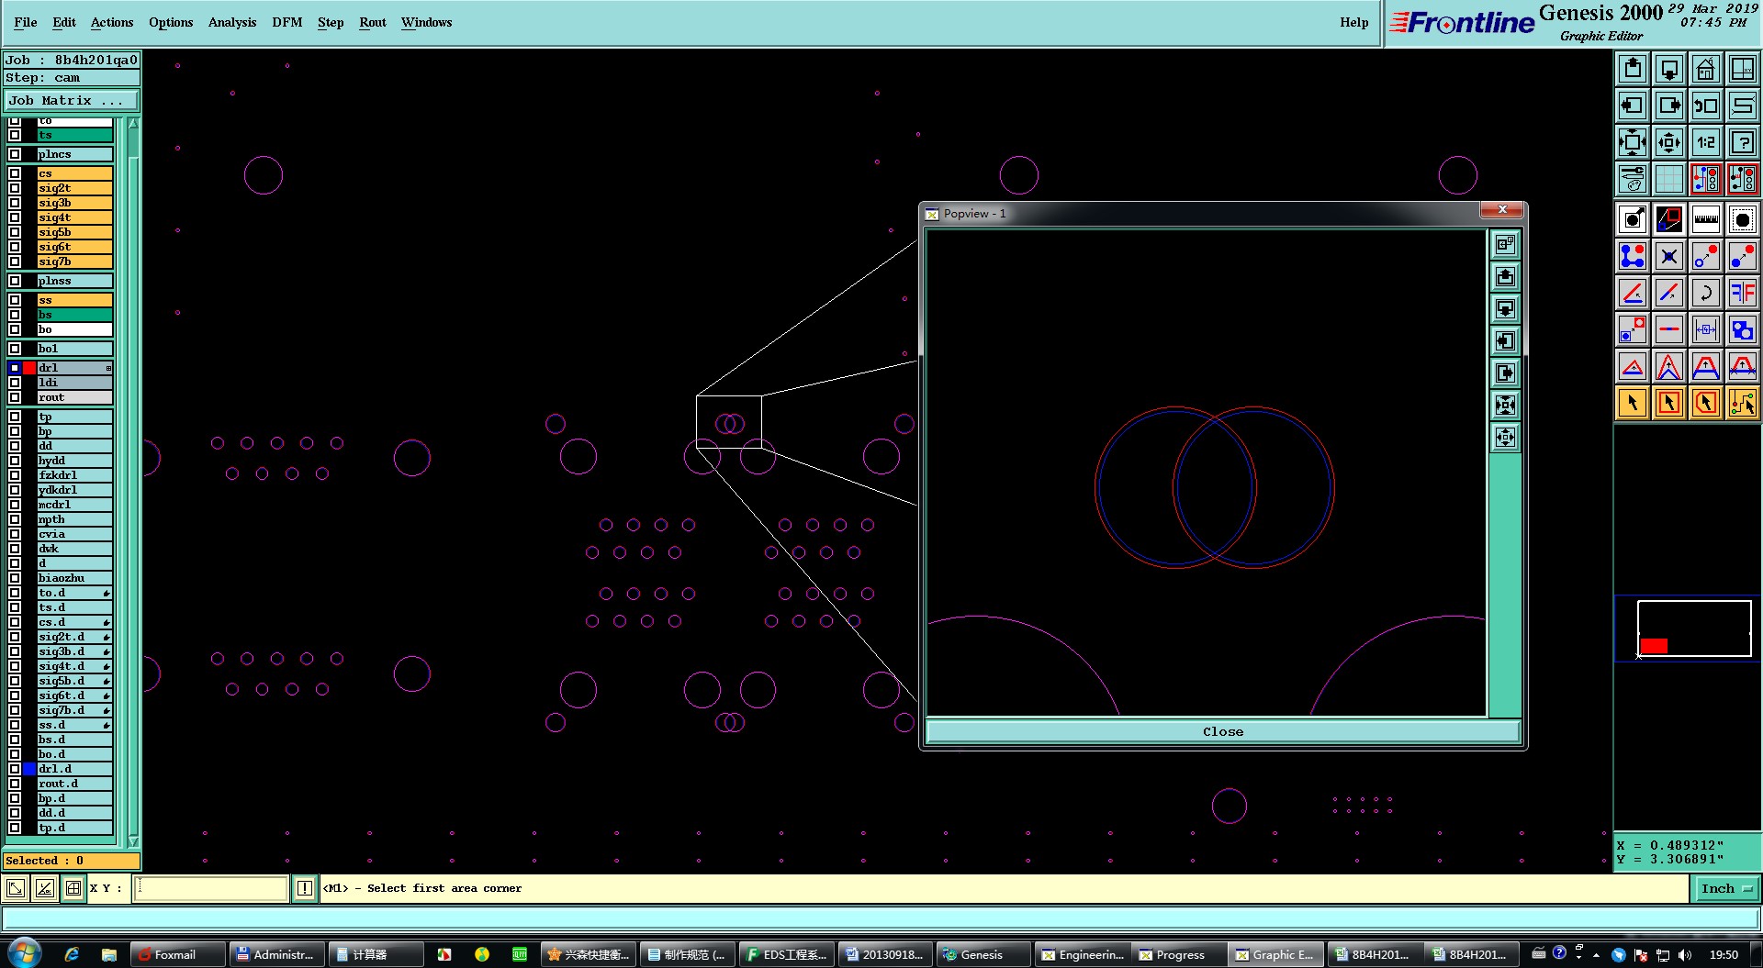Click the exclamation mark button by coordinate field

(304, 888)
